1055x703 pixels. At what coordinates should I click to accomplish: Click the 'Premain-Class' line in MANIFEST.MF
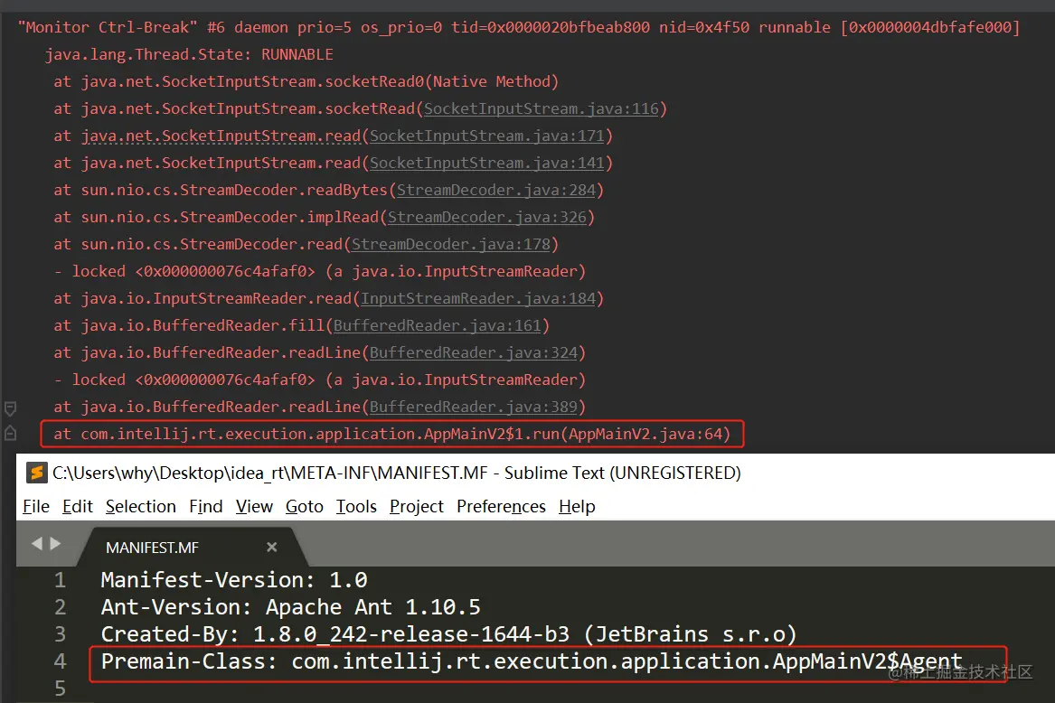[x=532, y=662]
